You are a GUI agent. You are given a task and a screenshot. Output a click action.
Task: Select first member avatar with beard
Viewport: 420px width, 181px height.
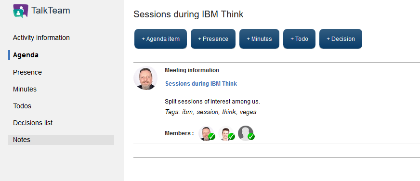(x=206, y=133)
